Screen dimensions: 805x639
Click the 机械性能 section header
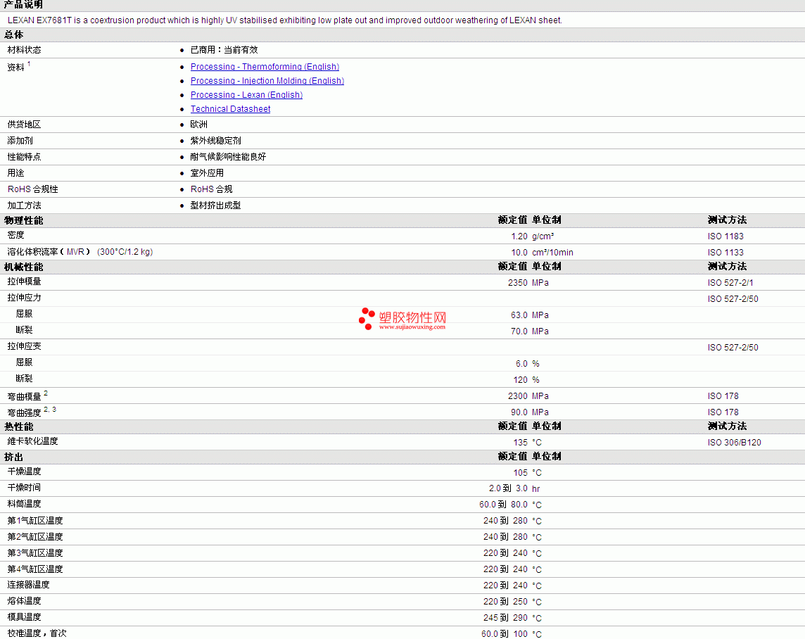(x=24, y=267)
